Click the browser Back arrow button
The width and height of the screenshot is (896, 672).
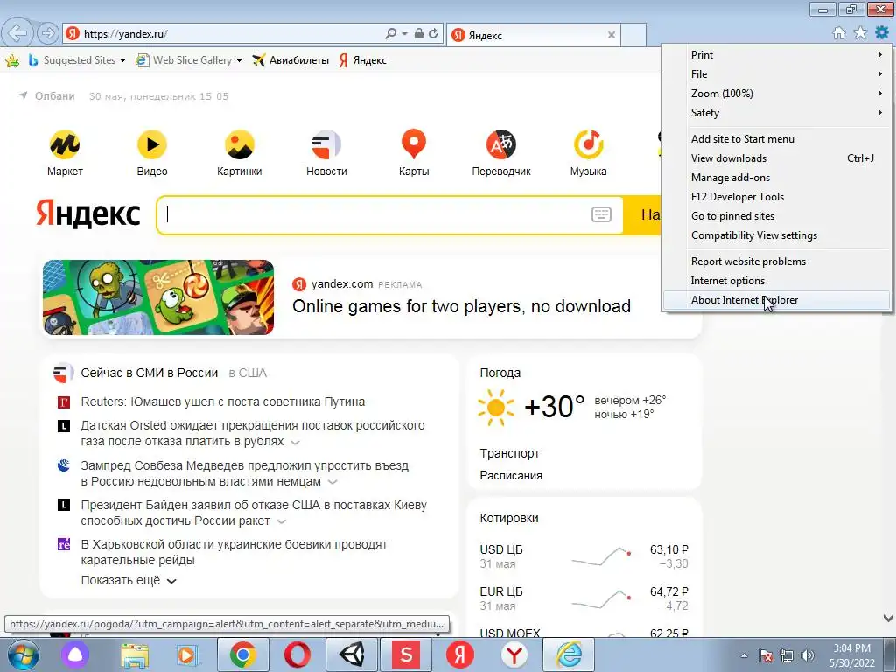[17, 33]
